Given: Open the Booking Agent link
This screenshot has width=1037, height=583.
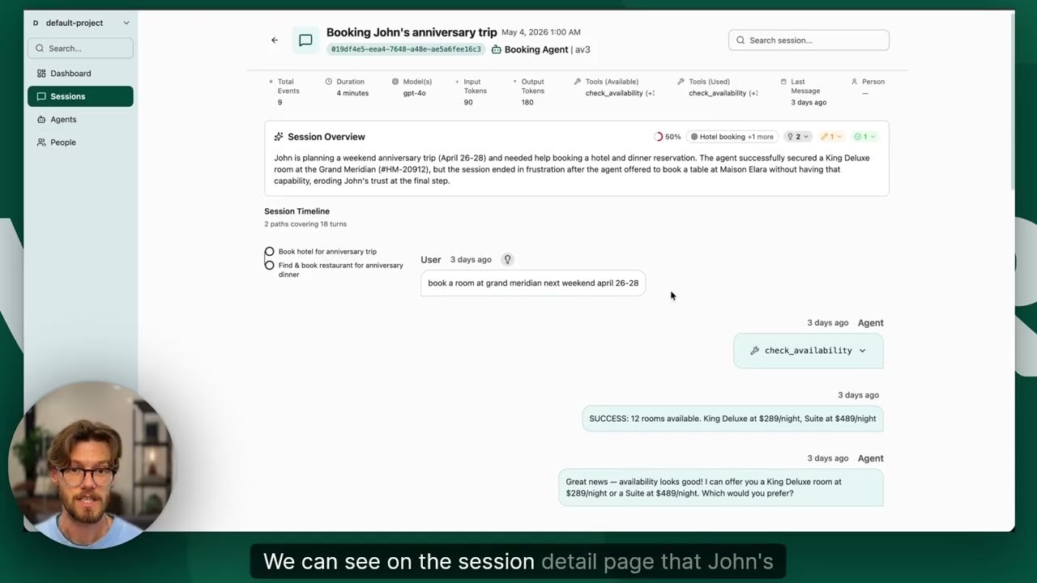Looking at the screenshot, I should [536, 49].
